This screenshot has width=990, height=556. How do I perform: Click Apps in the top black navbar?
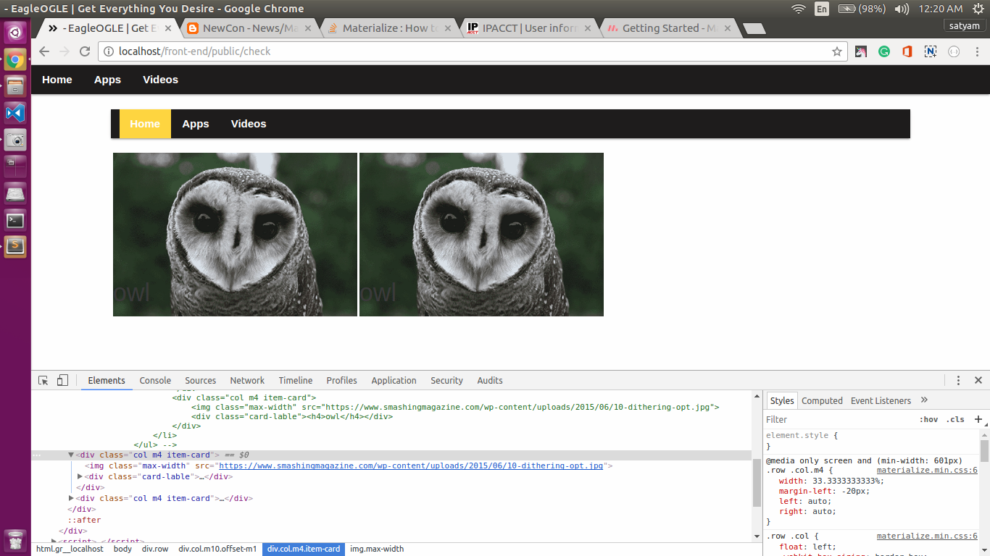pos(107,80)
